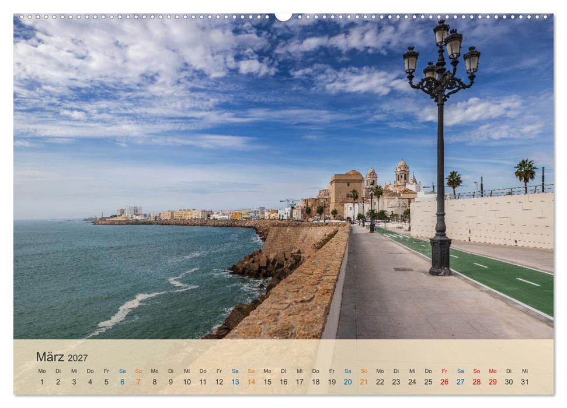Select date 25 in the calendar row

pos(428,382)
